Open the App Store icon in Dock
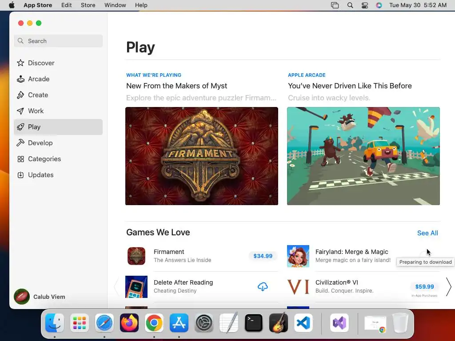Image resolution: width=455 pixels, height=341 pixels. click(x=179, y=323)
